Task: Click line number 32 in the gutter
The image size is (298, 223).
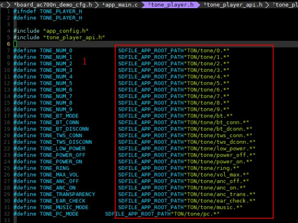Action: (7, 214)
